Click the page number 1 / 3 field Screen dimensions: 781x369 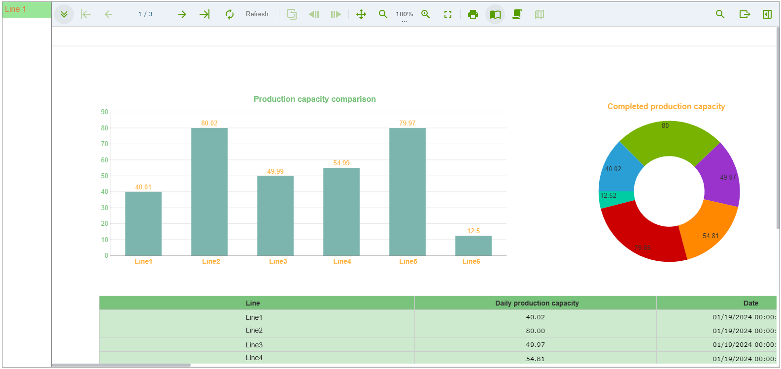coord(145,14)
